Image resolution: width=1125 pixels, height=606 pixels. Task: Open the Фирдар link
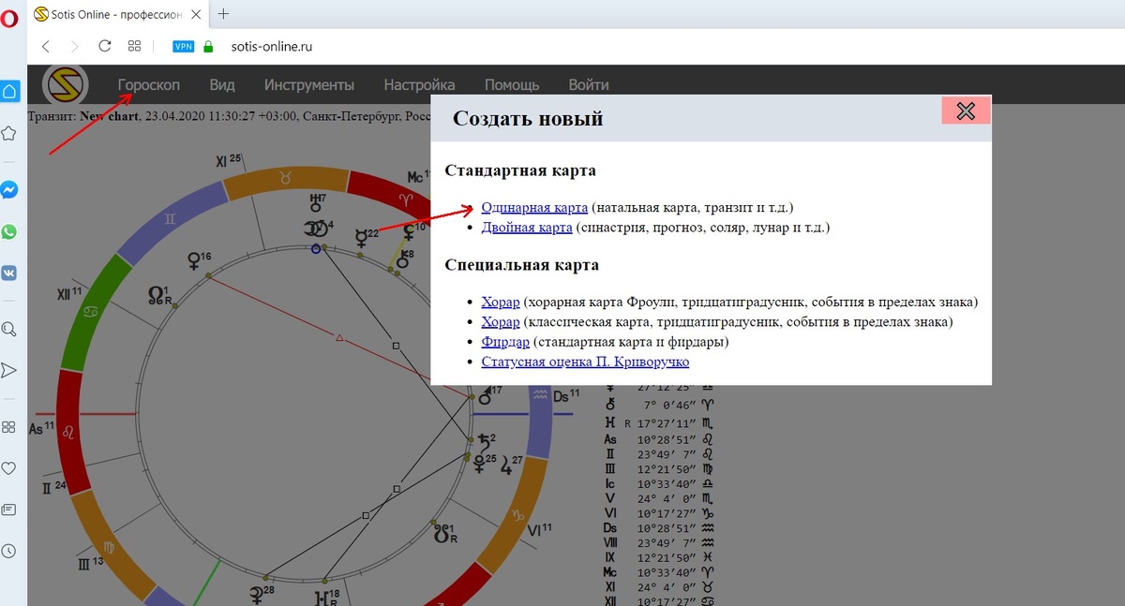505,342
